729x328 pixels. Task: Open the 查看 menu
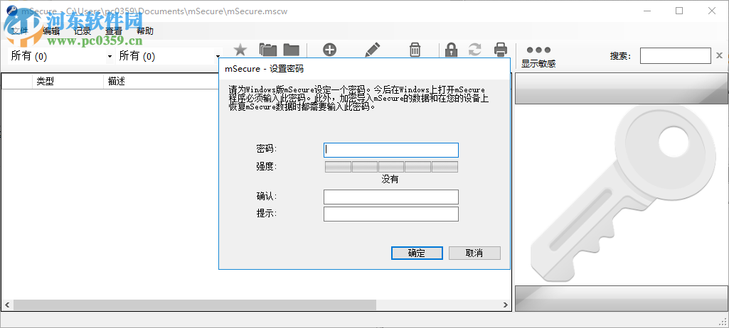coord(114,31)
